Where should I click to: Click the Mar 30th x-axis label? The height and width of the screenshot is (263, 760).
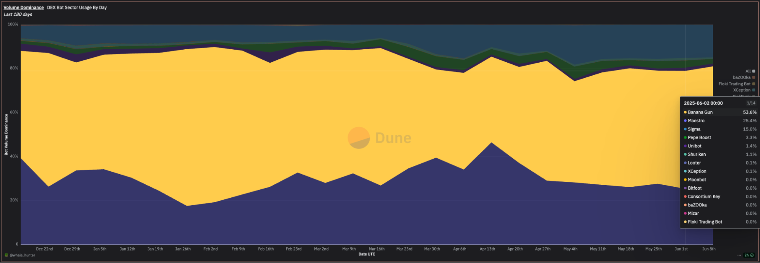click(432, 249)
